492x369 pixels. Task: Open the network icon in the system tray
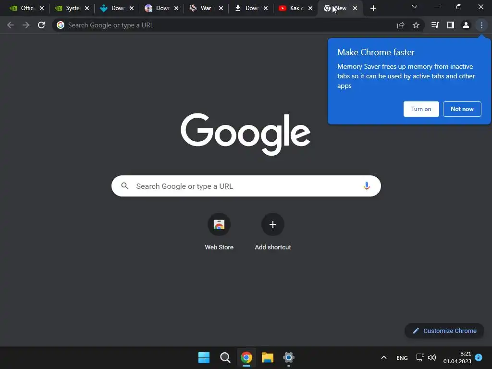pyautogui.click(x=420, y=357)
